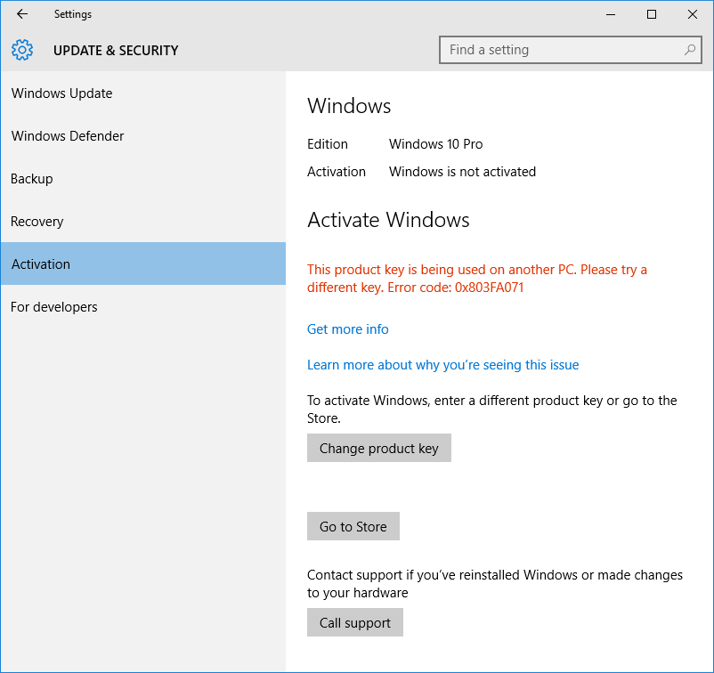Click the back arrow in the title bar

click(22, 14)
